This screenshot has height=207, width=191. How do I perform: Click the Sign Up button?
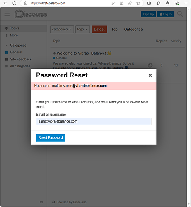tap(148, 14)
